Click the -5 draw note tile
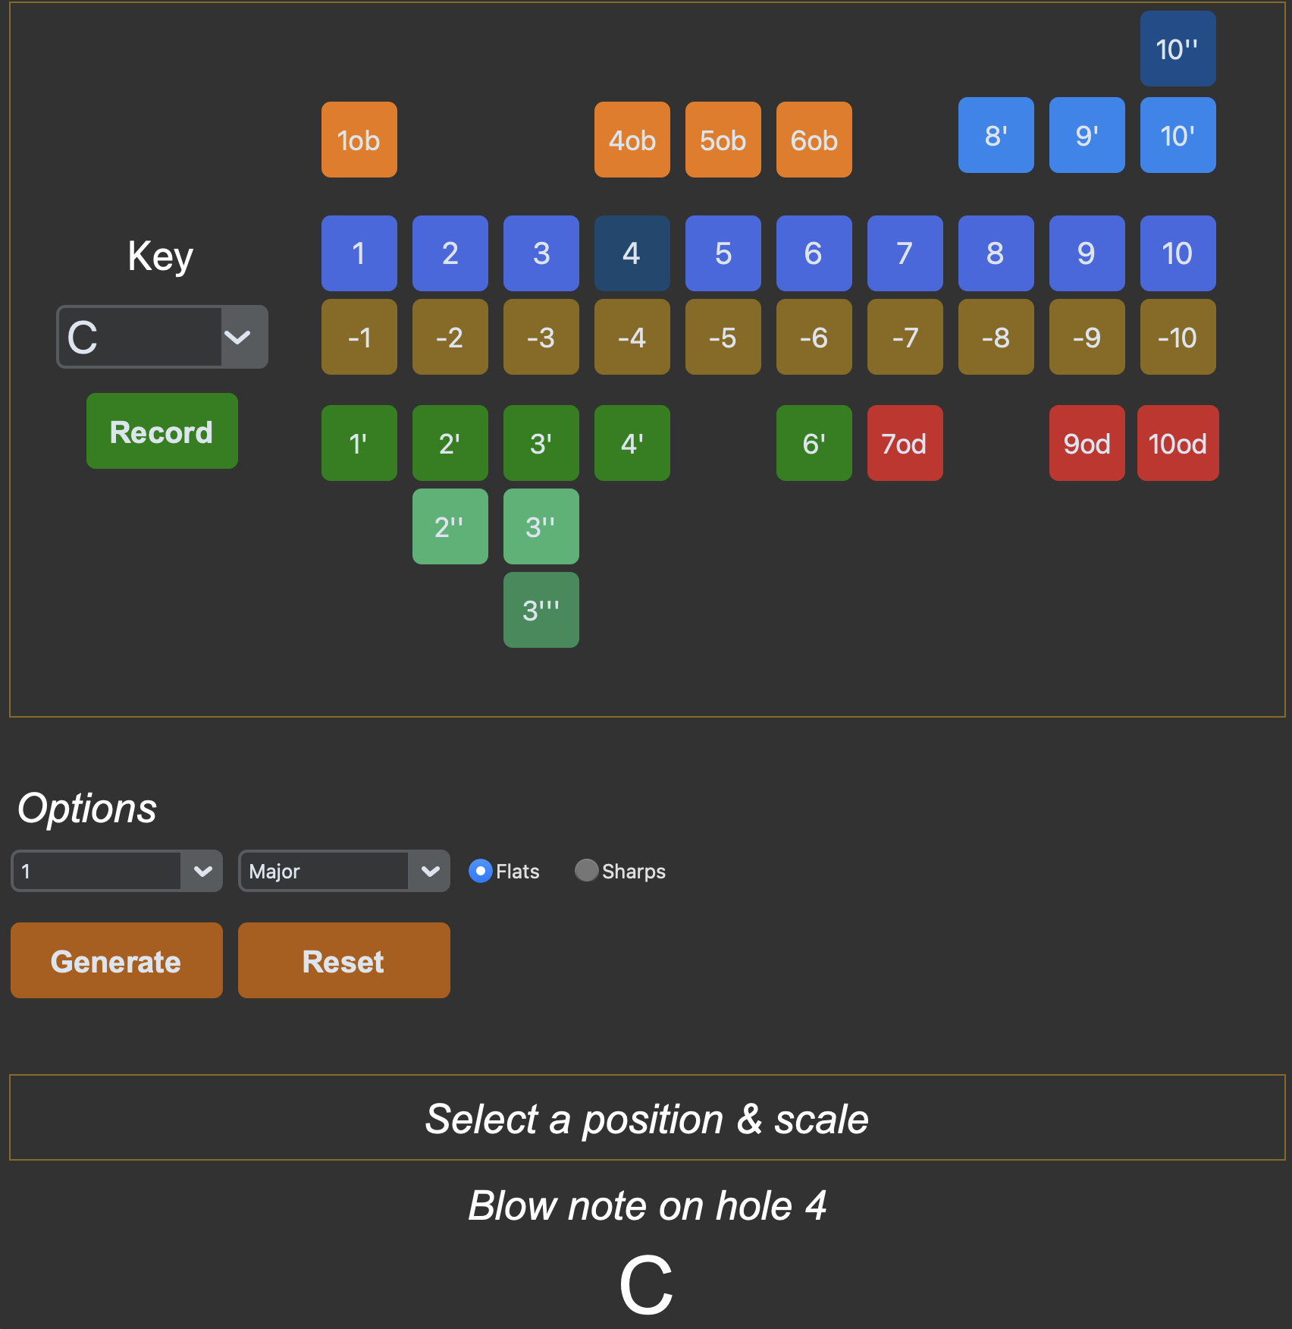1292x1329 pixels. click(x=723, y=337)
